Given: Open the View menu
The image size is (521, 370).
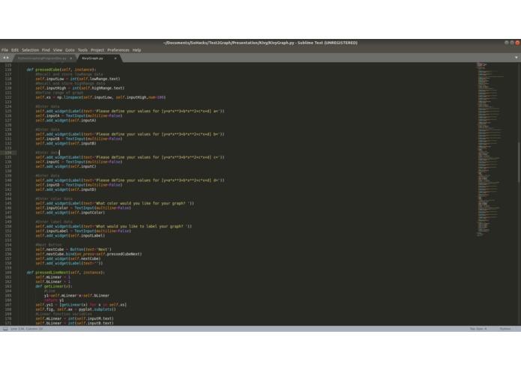Looking at the screenshot, I should click(x=58, y=50).
